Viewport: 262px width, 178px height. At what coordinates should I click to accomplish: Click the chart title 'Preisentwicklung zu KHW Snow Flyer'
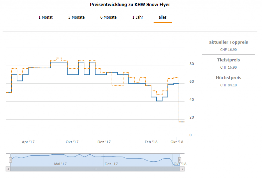click(x=130, y=5)
